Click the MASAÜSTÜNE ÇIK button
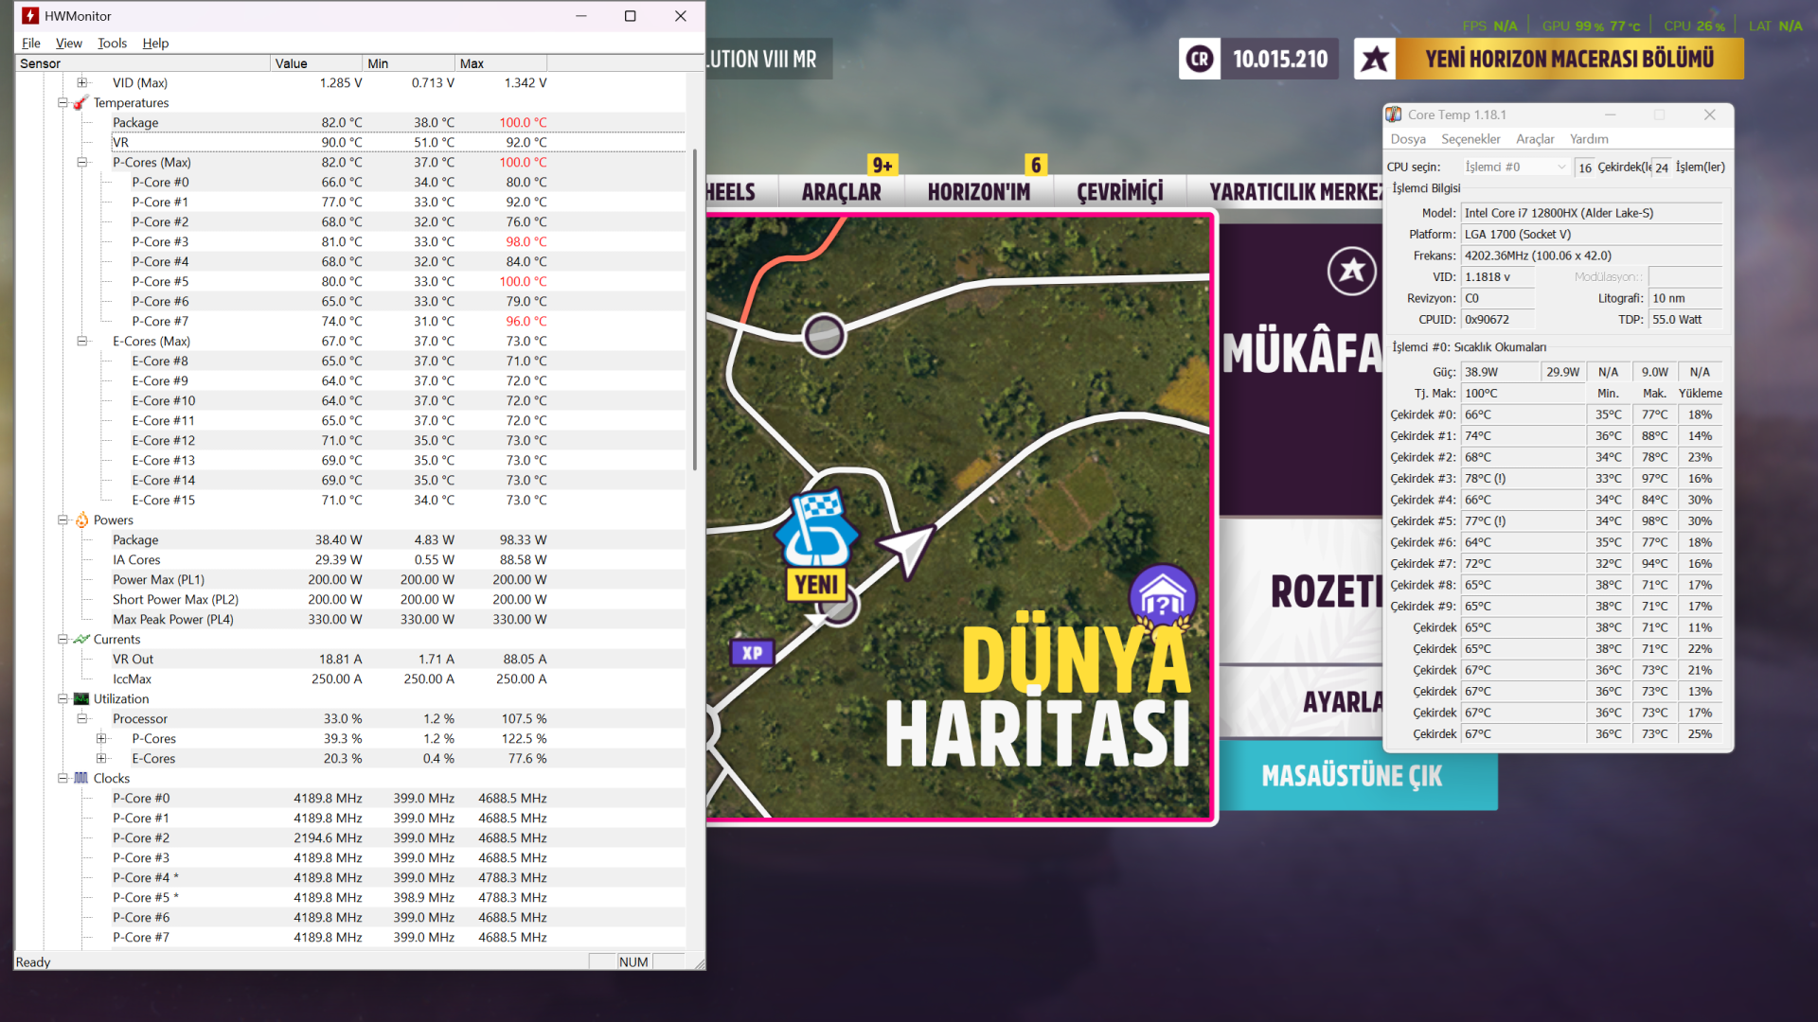Image resolution: width=1818 pixels, height=1022 pixels. pos(1351,776)
